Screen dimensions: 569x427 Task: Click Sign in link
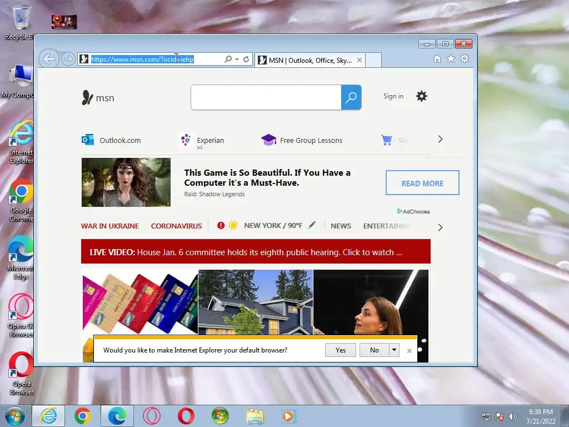coord(393,96)
